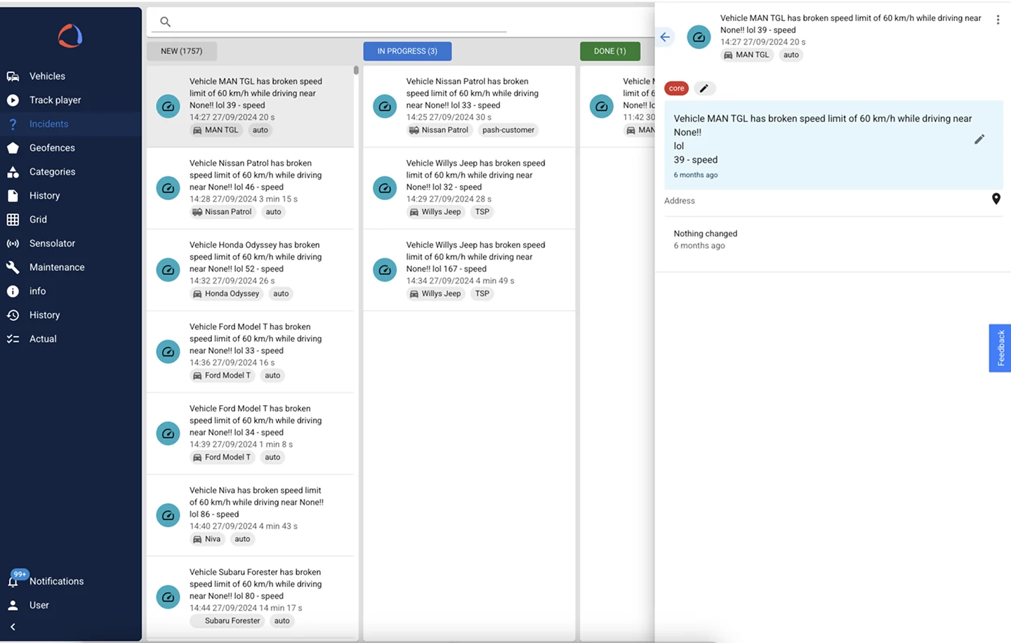1011x643 pixels.
Task: Edit the tags next to the core label
Action: [704, 88]
